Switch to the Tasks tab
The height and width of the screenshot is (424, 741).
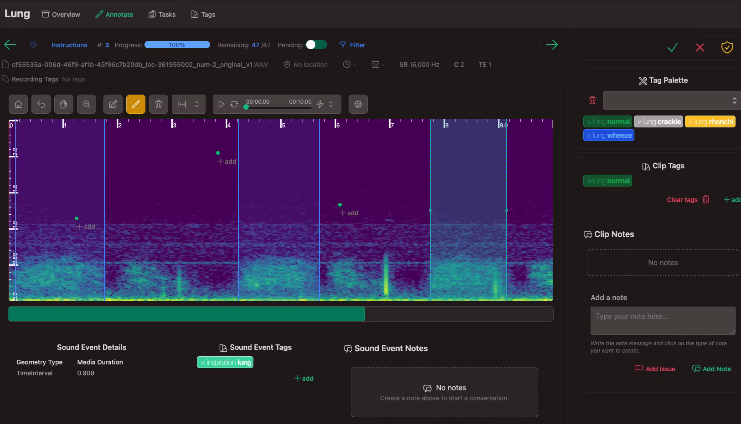[x=162, y=15]
